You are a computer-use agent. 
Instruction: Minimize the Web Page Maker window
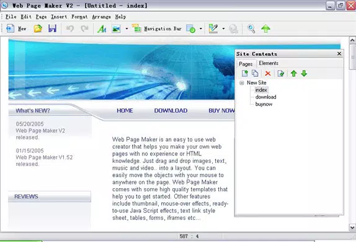(x=331, y=6)
